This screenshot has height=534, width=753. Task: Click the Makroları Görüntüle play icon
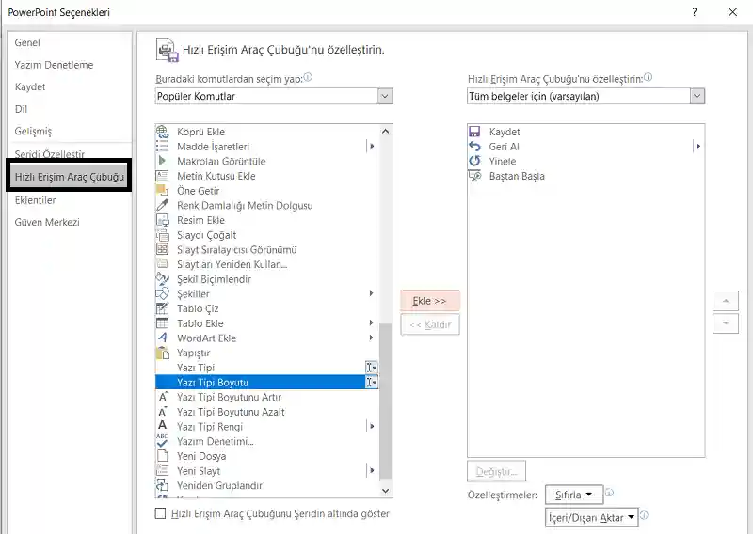163,161
